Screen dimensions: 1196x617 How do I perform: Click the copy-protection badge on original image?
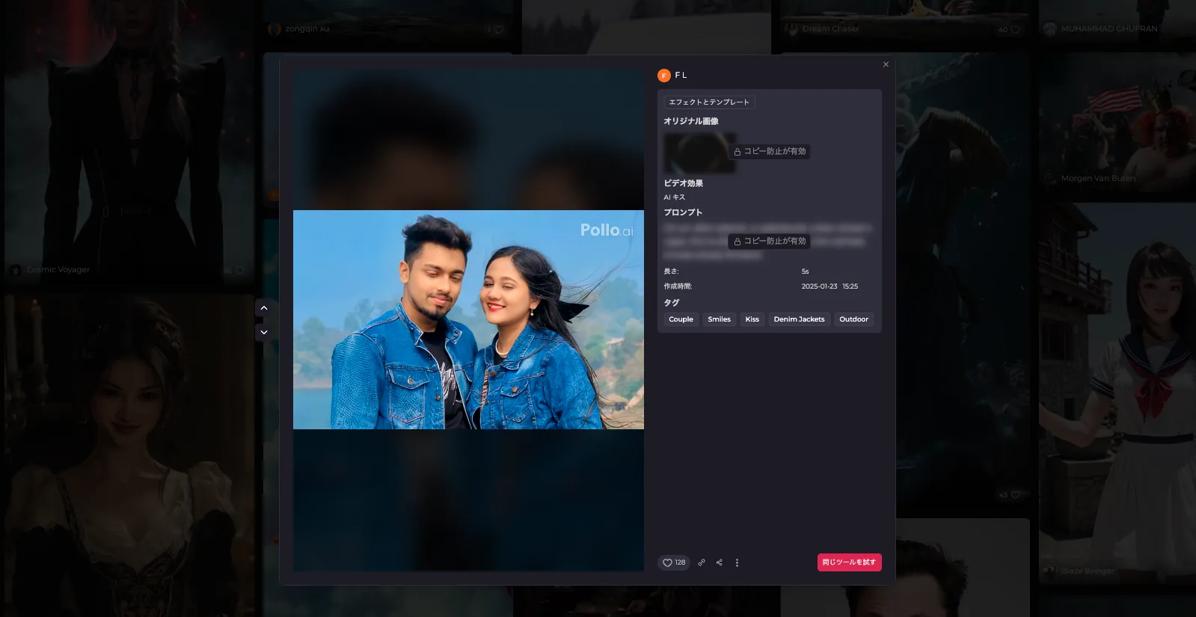coord(770,151)
